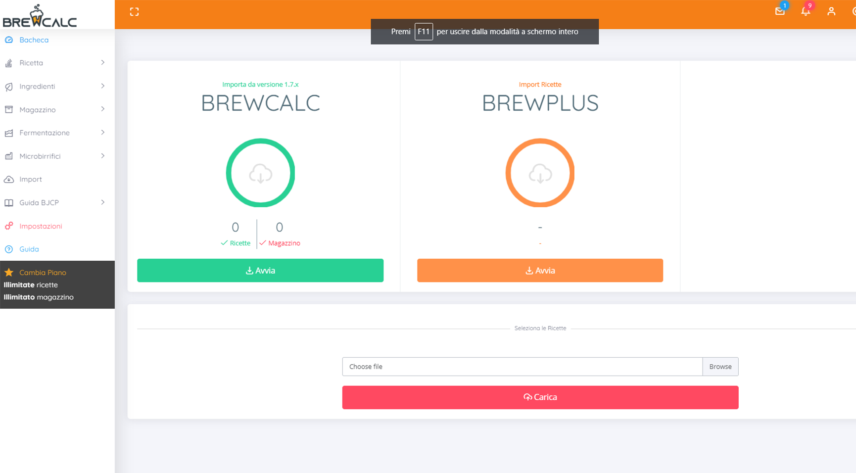This screenshot has width=856, height=473.
Task: Click the BREWPLUS card title
Action: (x=540, y=103)
